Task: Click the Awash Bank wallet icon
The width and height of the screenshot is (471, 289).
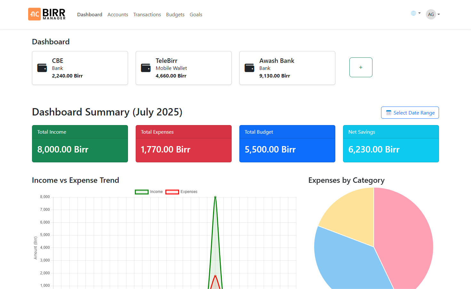Action: 249,68
